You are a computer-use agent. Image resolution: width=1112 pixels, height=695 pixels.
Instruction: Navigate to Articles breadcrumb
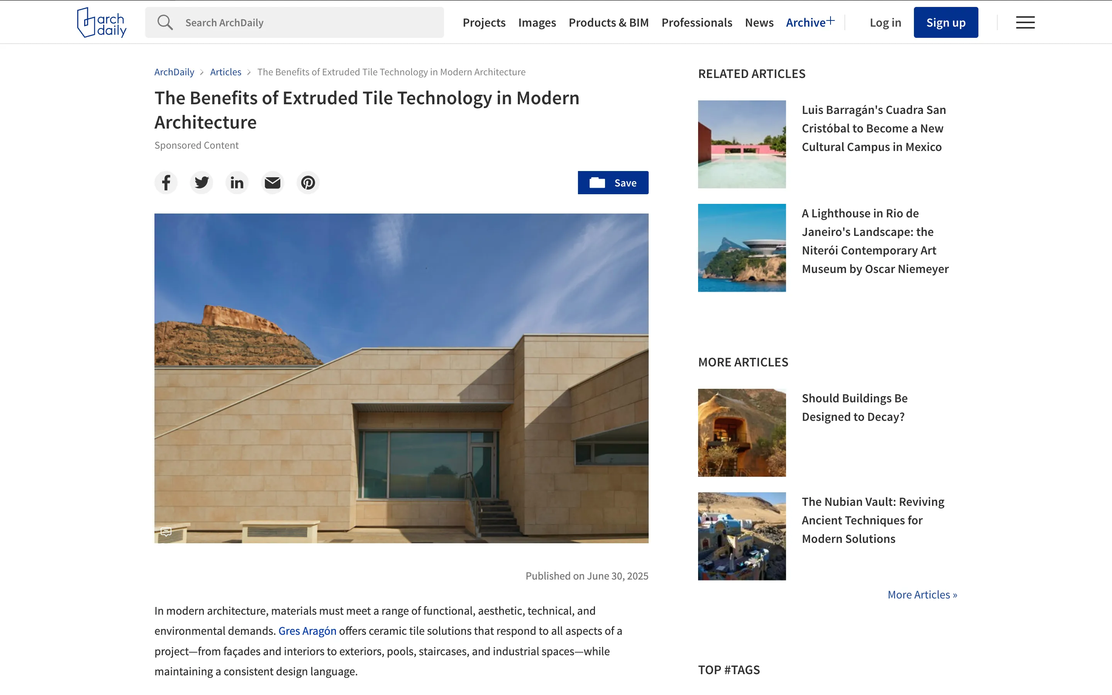(x=225, y=72)
